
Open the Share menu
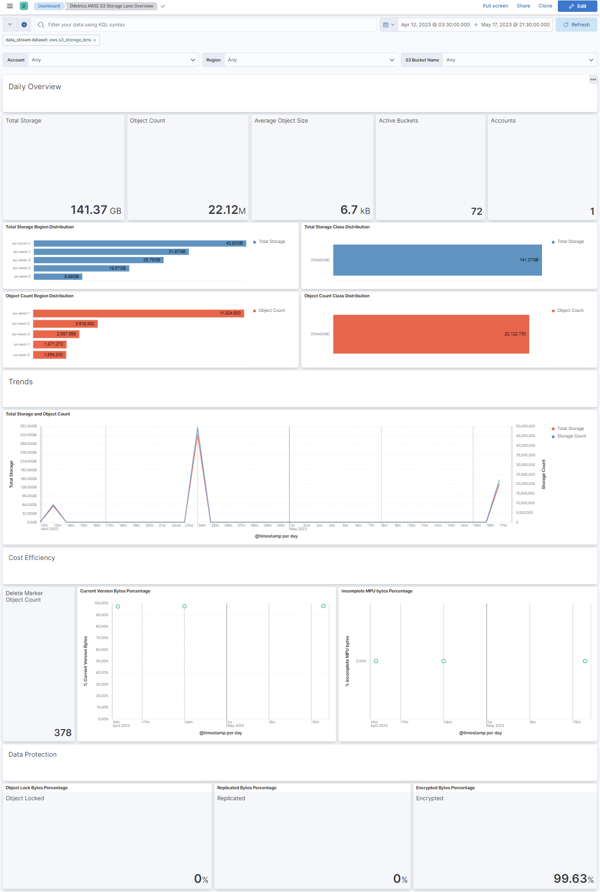click(x=523, y=6)
